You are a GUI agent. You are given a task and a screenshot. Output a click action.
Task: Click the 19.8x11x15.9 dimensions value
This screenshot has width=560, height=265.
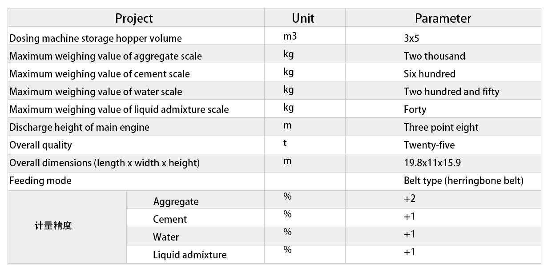point(432,163)
